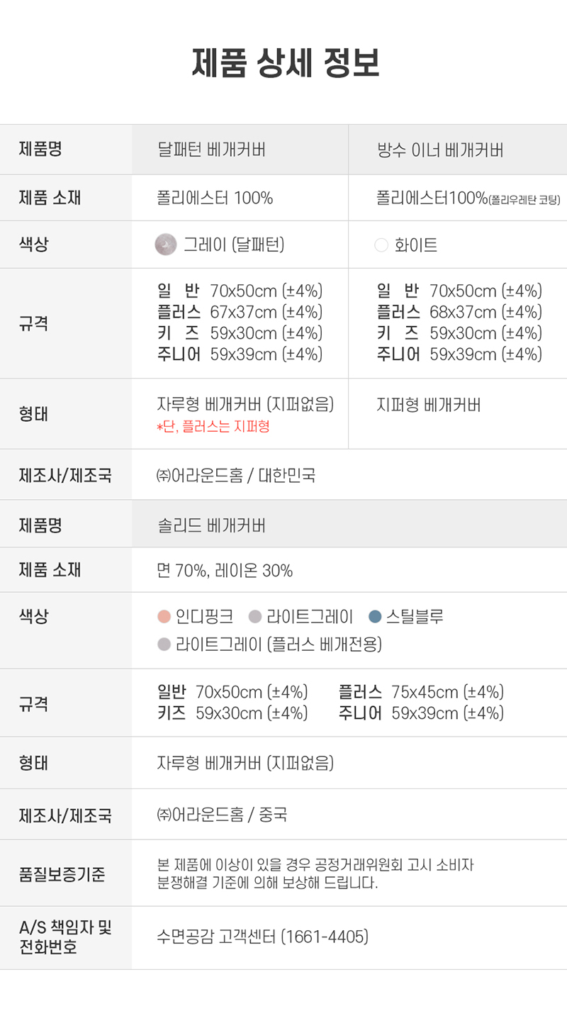The width and height of the screenshot is (567, 1016).
Task: Click the ㈜어라운드홈 / 대한민국 manufacturer text
Action: pyautogui.click(x=236, y=475)
